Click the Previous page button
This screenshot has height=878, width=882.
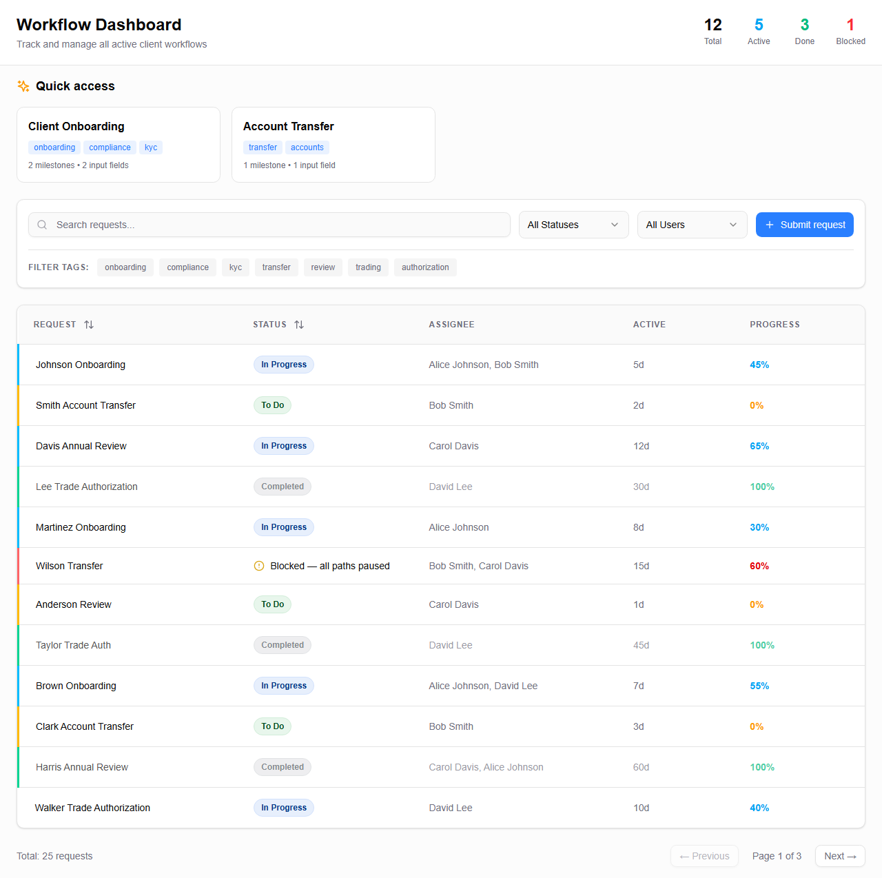point(704,856)
